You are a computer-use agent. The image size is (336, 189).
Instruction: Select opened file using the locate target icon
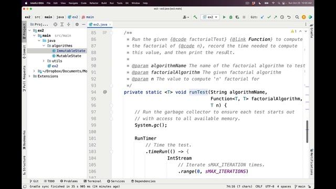point(55,25)
